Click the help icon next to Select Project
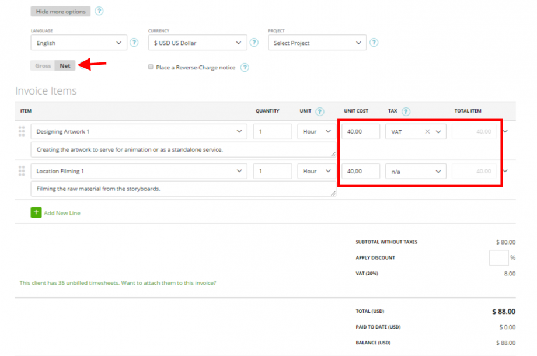Image resolution: width=537 pixels, height=356 pixels. (x=374, y=43)
